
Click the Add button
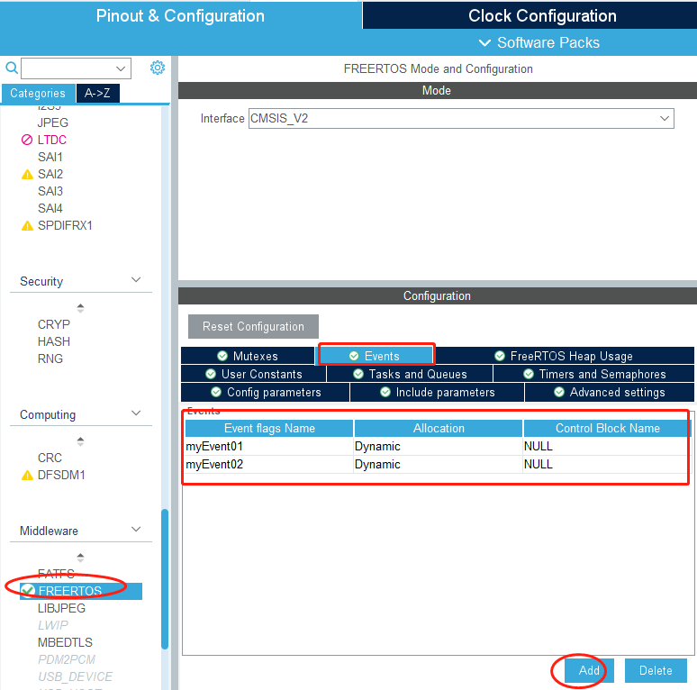pyautogui.click(x=589, y=670)
